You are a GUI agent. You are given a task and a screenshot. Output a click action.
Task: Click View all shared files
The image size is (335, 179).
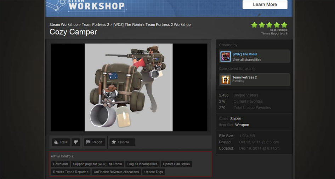click(x=247, y=60)
